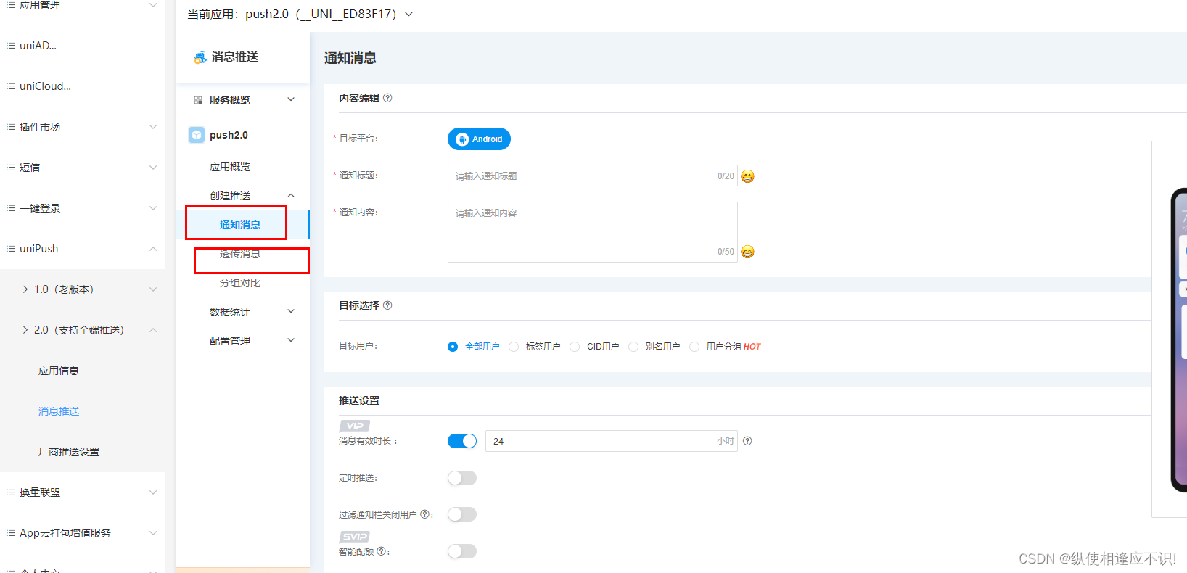
Task: Click the list icon beside 短信
Action: 10,168
